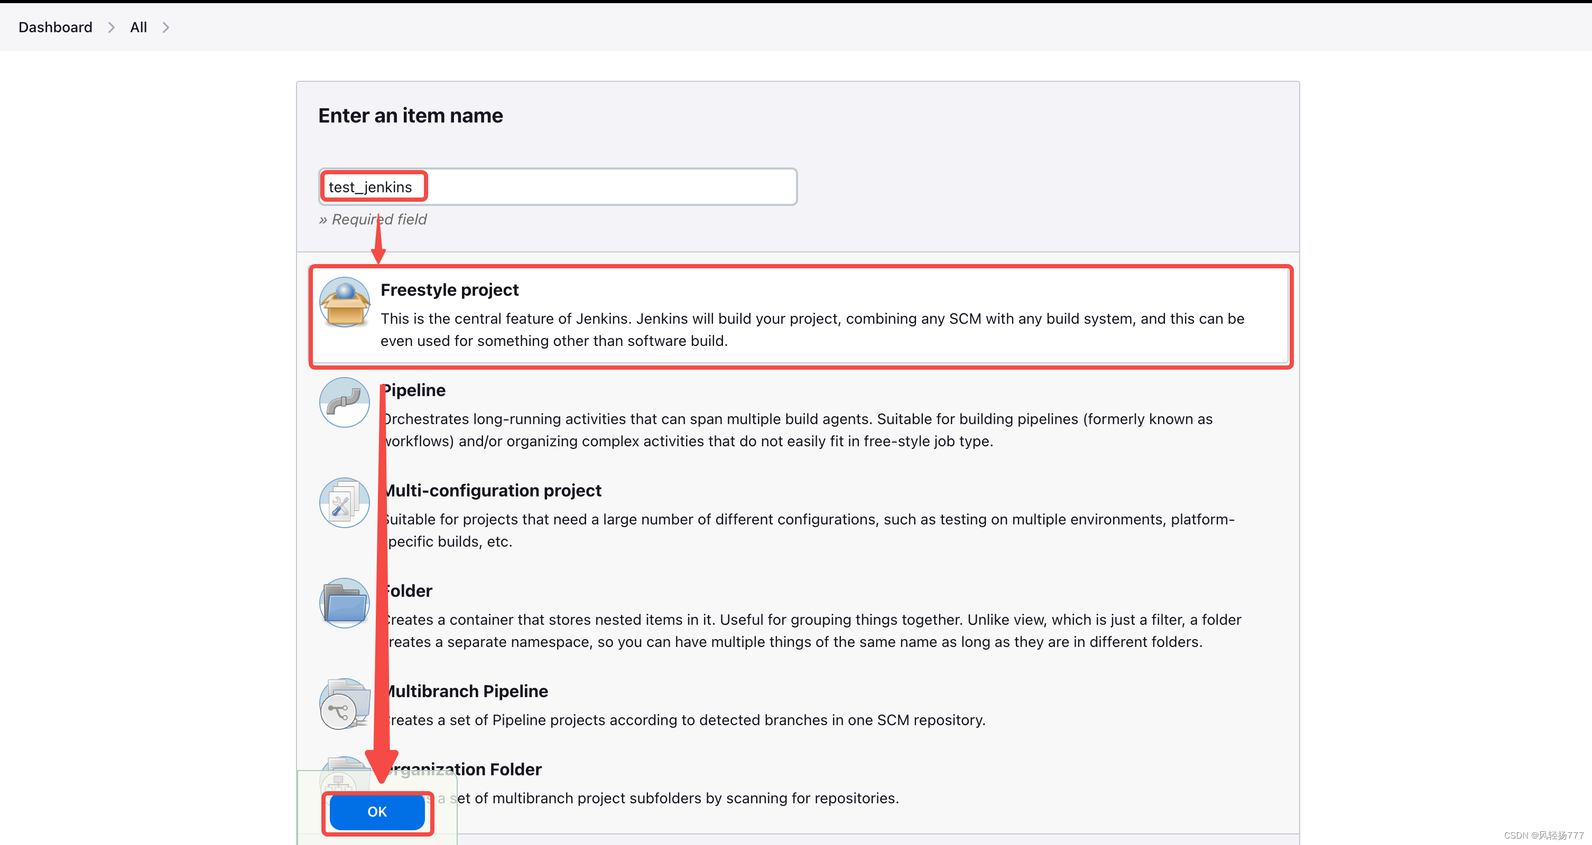Viewport: 1592px width, 845px height.
Task: Click the Multi-configuration project tools icon
Action: (344, 503)
